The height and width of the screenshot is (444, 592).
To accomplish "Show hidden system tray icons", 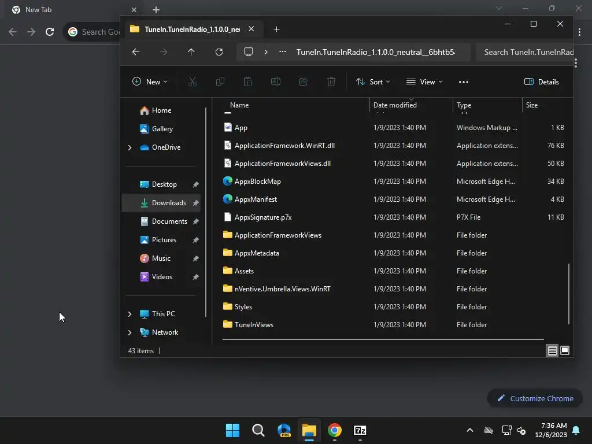I will (470, 430).
